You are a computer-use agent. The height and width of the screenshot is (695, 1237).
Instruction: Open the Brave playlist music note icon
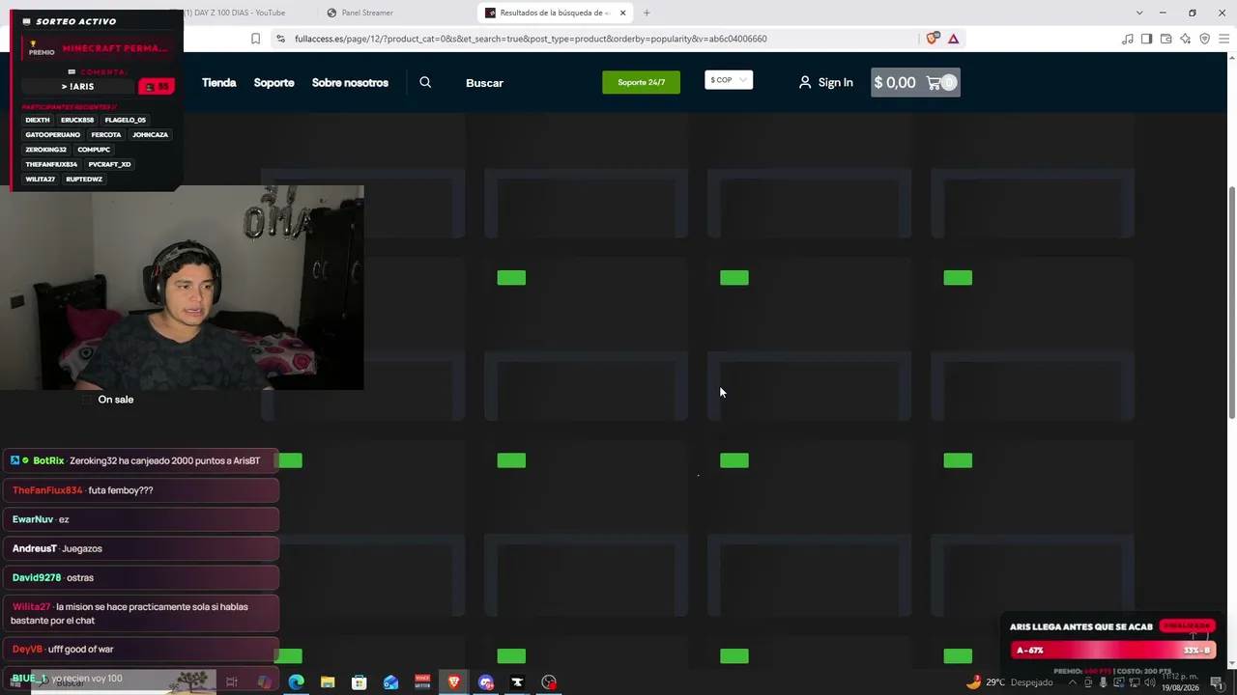(x=1128, y=39)
